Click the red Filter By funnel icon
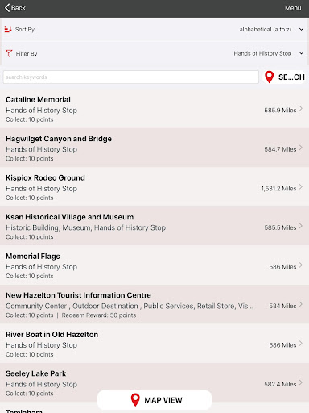Screen dimensions: 309x413 click(9, 53)
